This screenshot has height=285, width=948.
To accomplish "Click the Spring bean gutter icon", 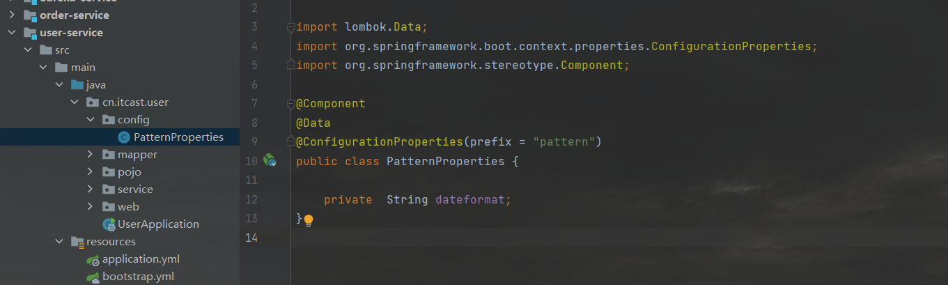I will coord(270,161).
